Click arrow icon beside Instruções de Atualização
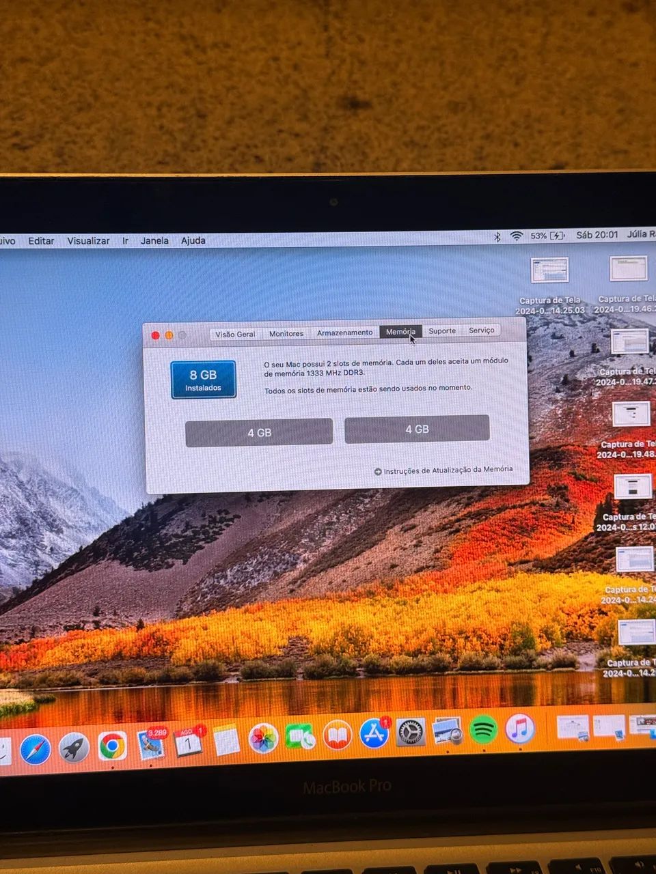Screen dimensions: 656x874 tap(378, 472)
